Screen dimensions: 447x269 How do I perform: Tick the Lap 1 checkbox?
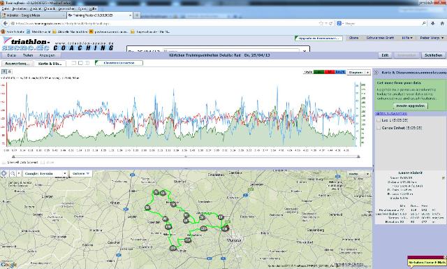point(379,120)
